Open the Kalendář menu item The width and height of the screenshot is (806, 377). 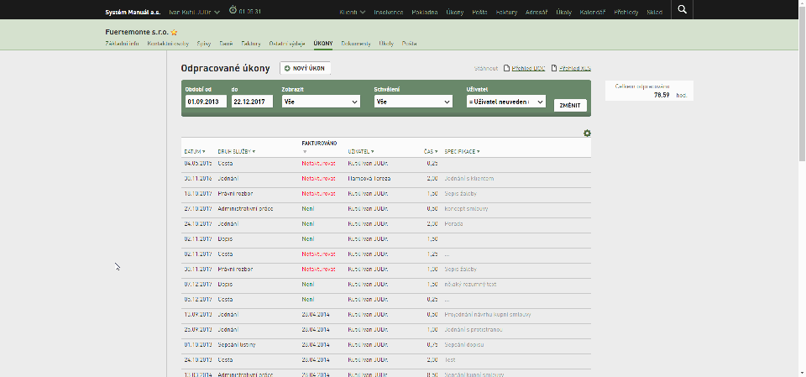(x=592, y=12)
